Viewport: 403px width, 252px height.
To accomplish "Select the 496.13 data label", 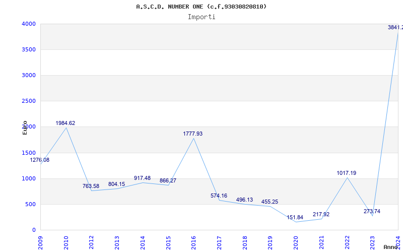I will (244, 200).
